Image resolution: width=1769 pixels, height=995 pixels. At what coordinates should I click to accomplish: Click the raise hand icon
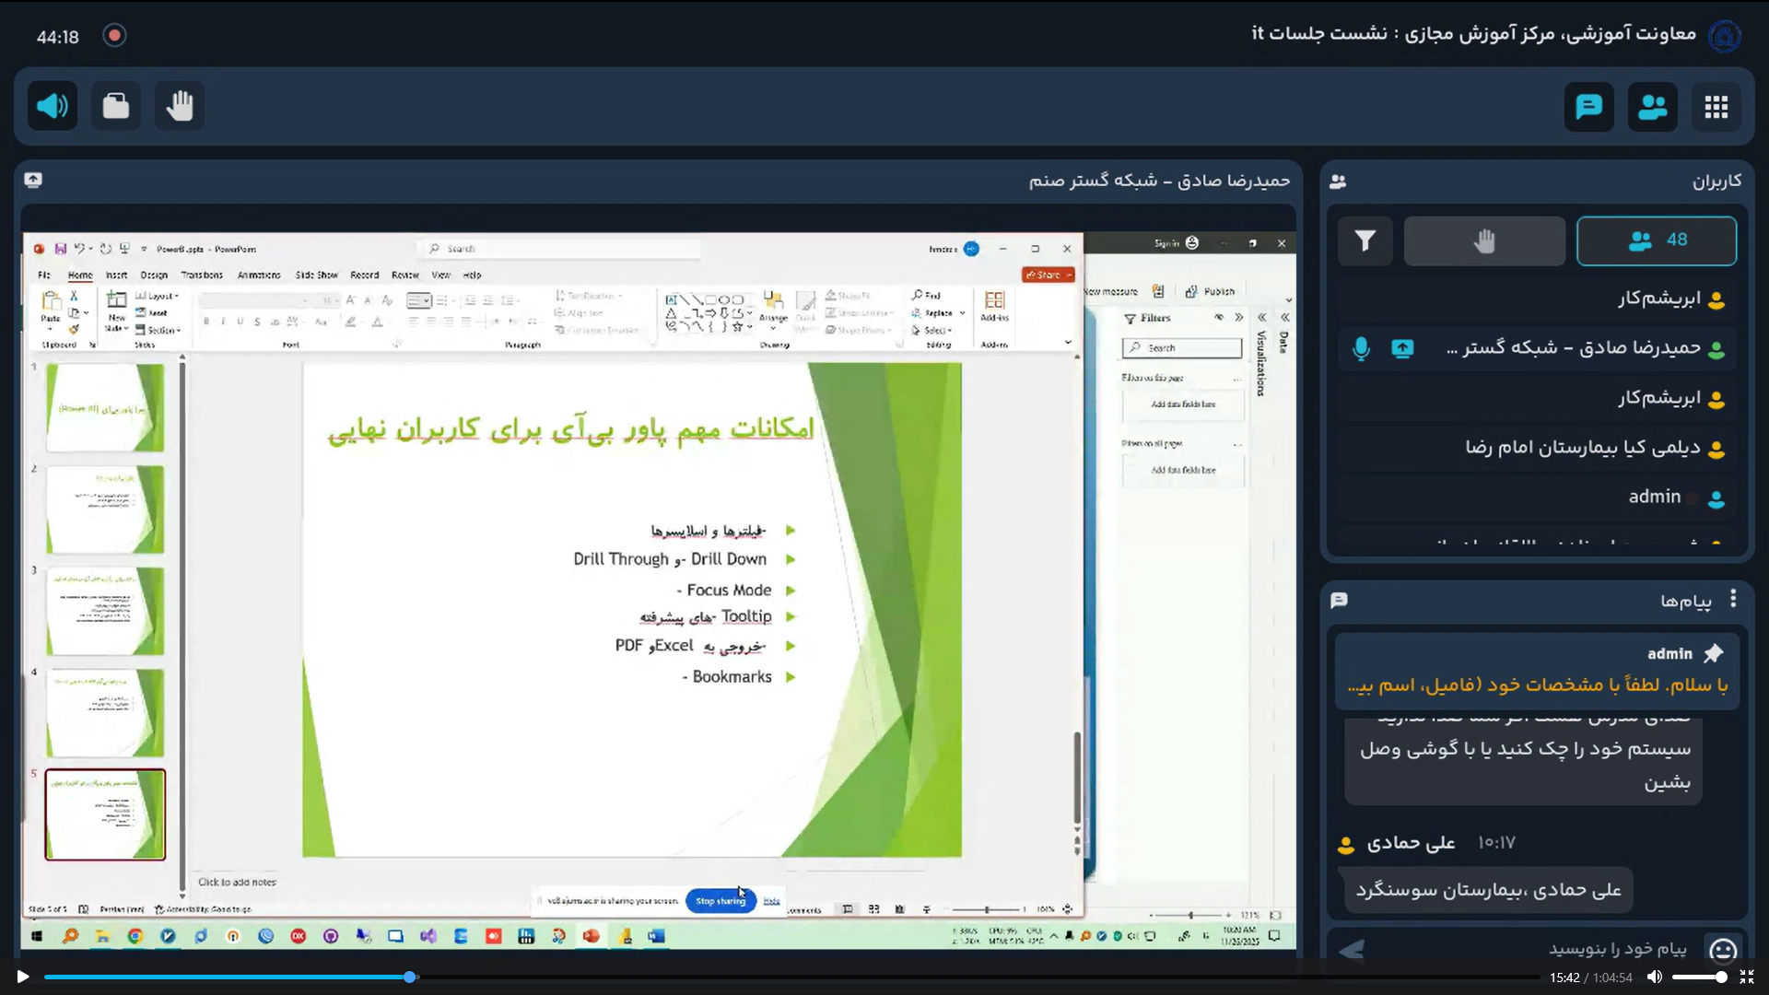click(180, 106)
